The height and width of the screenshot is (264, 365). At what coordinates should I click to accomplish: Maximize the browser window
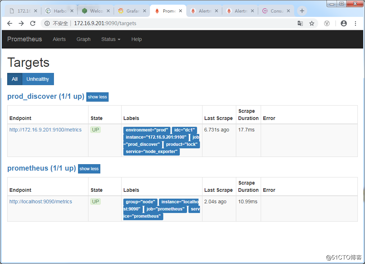point(342,4)
